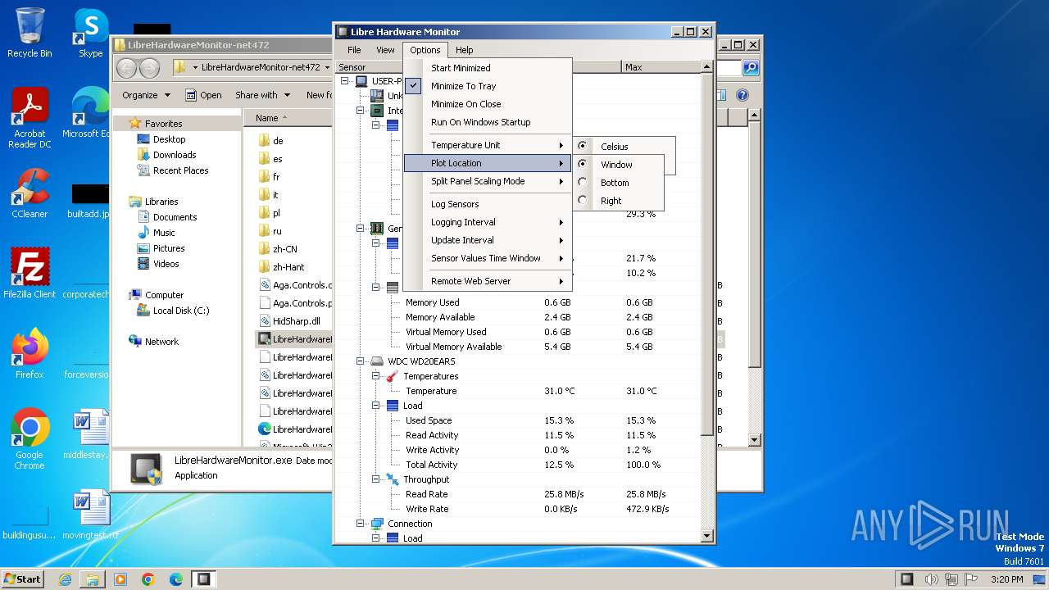Open Sensor Values Time Window submenu

pyautogui.click(x=487, y=258)
